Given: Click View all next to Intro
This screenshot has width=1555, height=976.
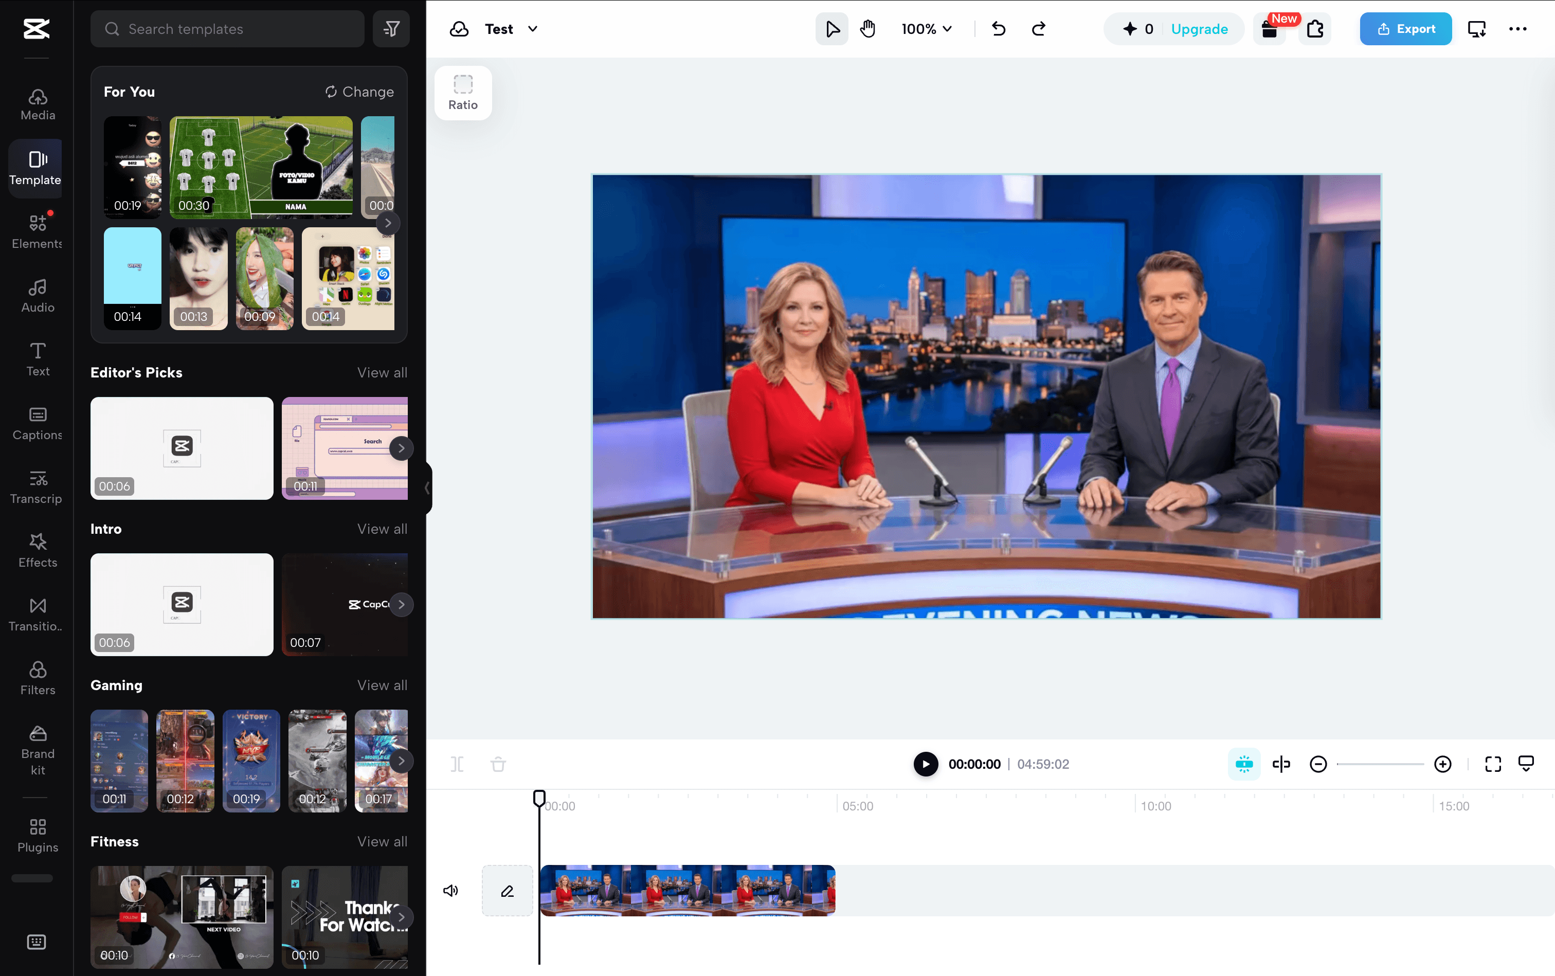Looking at the screenshot, I should click(x=382, y=529).
